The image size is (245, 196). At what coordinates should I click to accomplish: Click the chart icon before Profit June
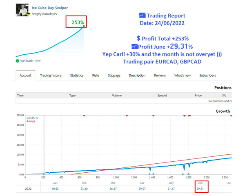135,47
